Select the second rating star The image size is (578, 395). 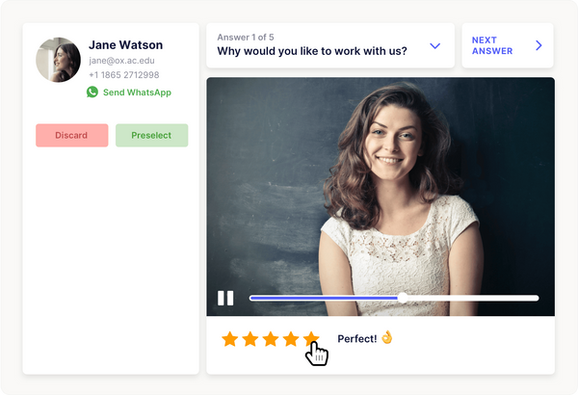(x=250, y=339)
